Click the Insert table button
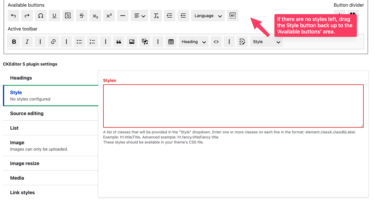The height and width of the screenshot is (204, 375). click(x=171, y=42)
